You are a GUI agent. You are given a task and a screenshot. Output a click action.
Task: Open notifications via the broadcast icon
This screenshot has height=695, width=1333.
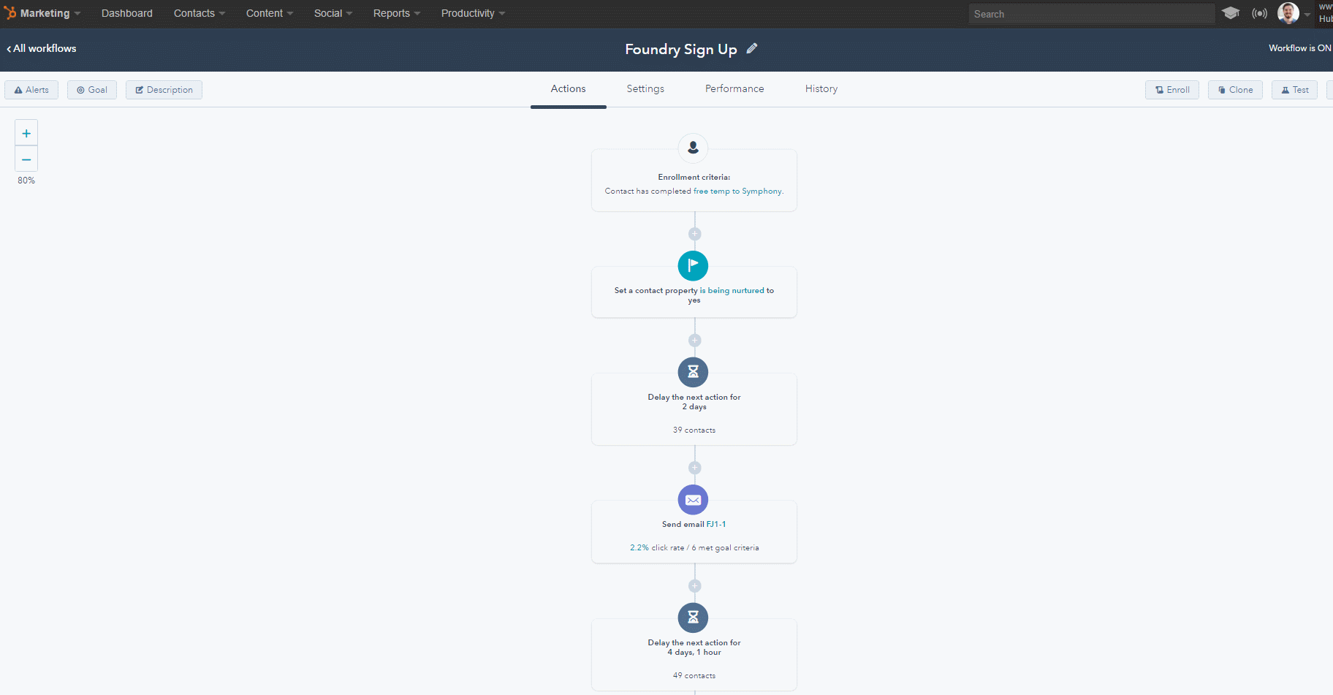[x=1259, y=13]
